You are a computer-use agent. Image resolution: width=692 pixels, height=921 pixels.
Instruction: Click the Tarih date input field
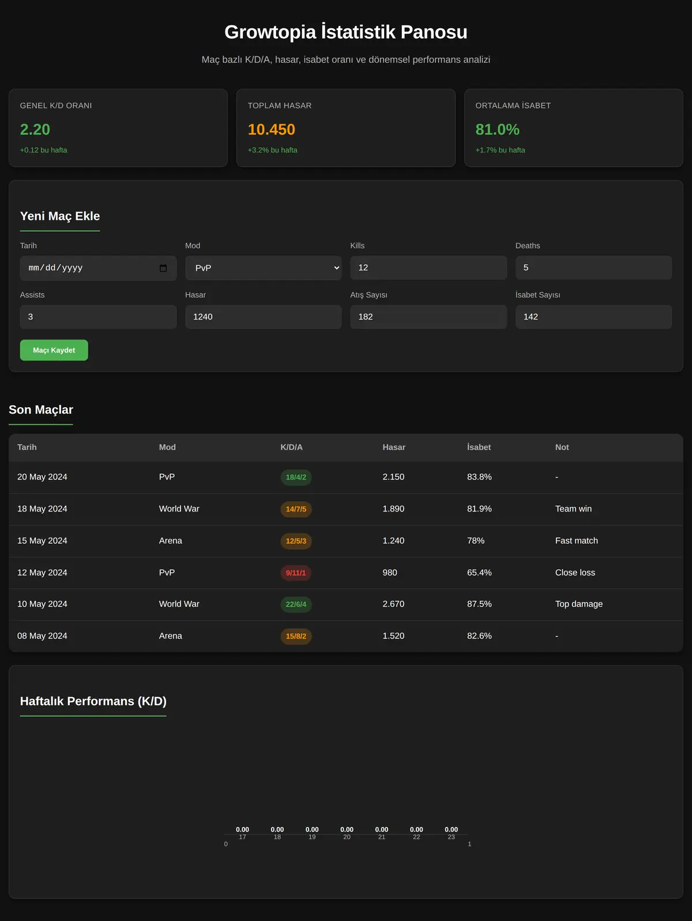[98, 268]
